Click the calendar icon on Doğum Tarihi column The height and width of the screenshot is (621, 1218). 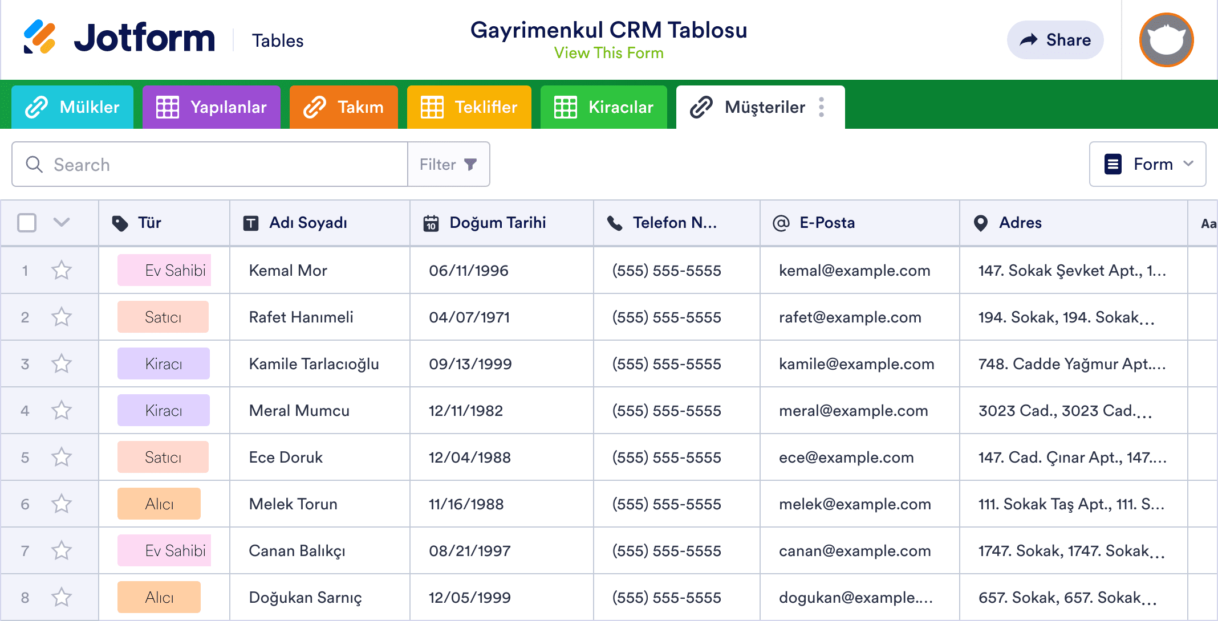pyautogui.click(x=432, y=223)
